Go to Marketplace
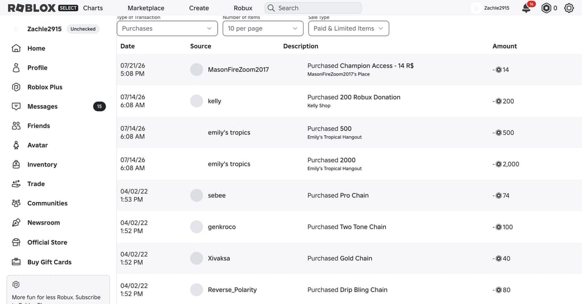Viewport: 582px width, 304px height. pyautogui.click(x=146, y=8)
